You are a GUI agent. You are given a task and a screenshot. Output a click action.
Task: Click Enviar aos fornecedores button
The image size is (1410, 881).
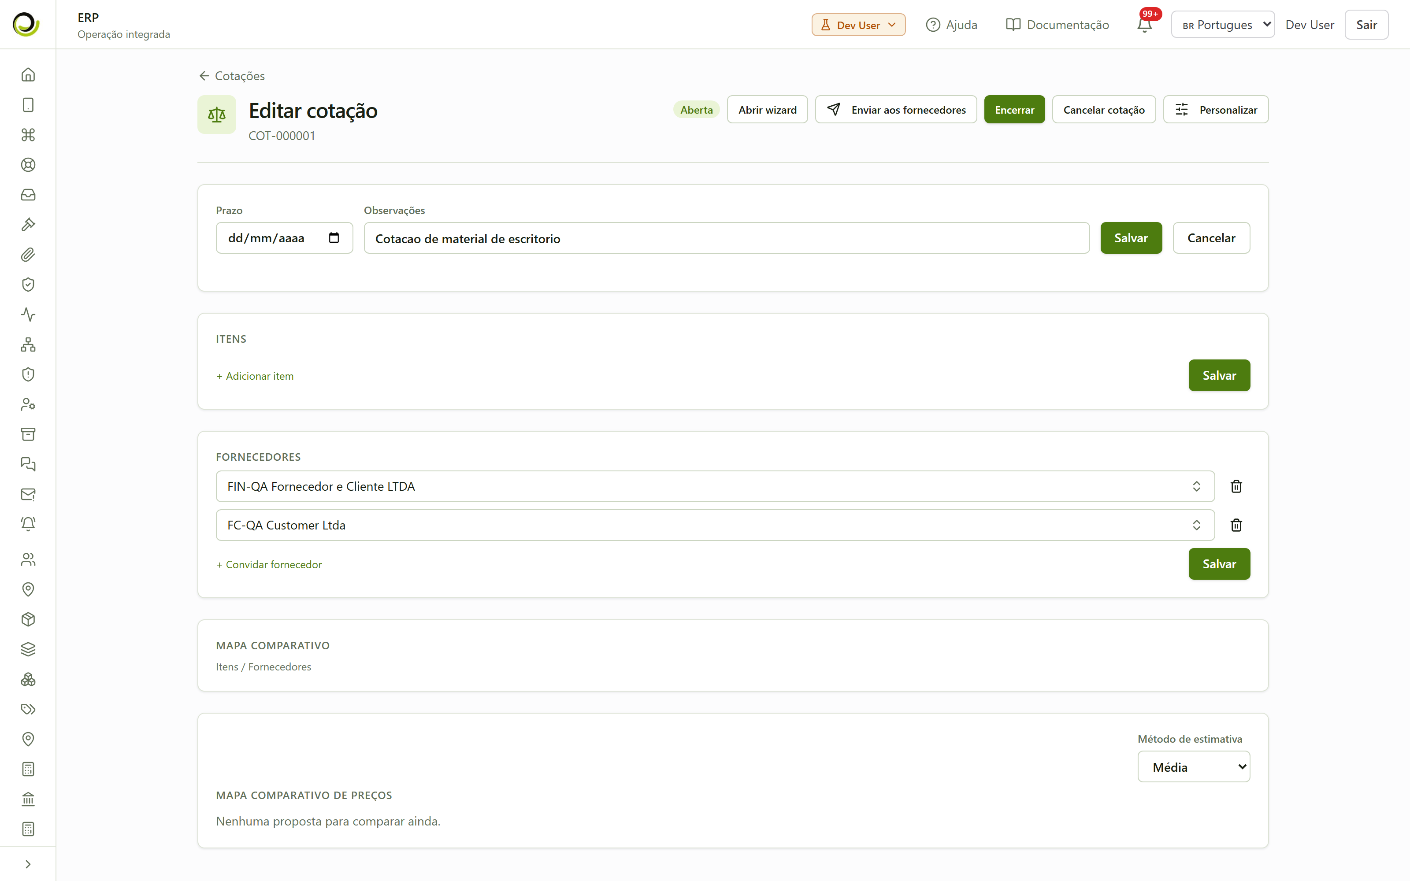tap(896, 110)
